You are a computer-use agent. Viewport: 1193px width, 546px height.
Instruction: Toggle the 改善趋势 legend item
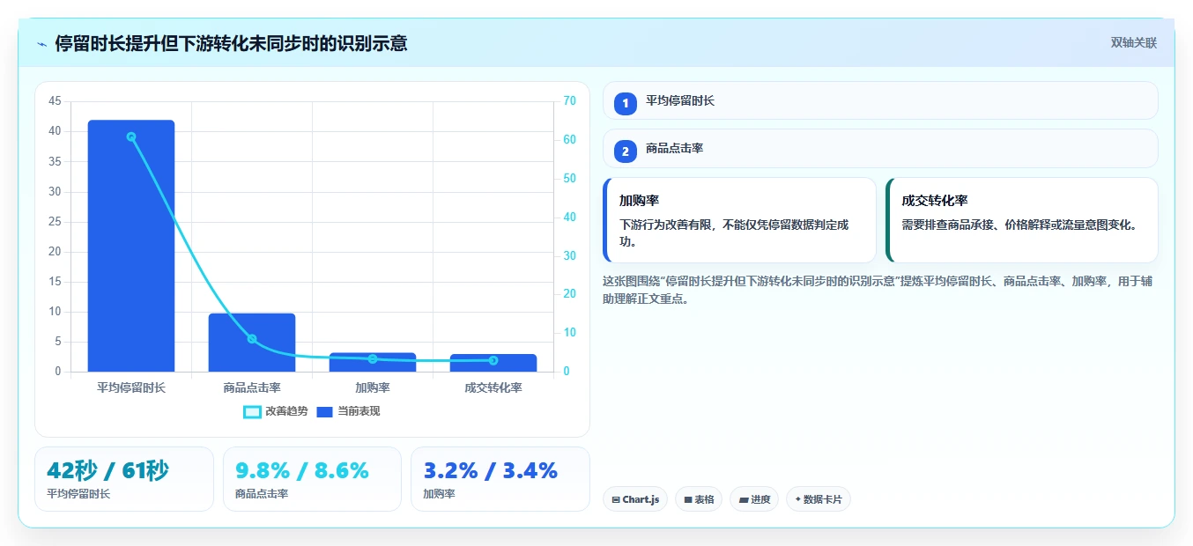click(x=276, y=411)
